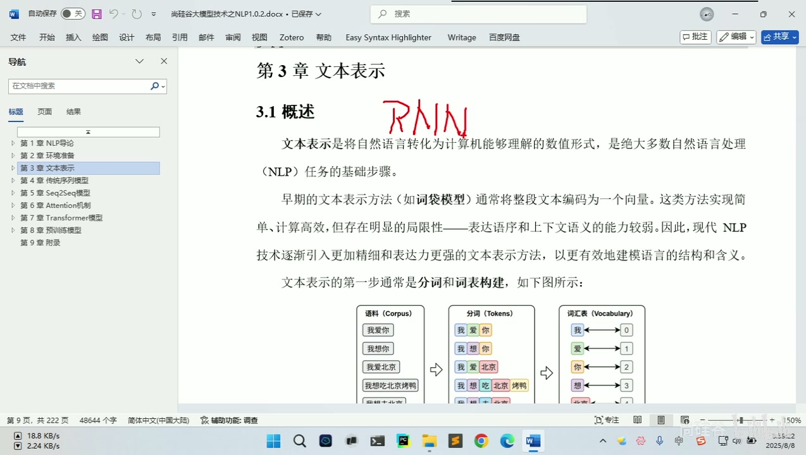Enable 专注 focus mode
806x455 pixels.
point(607,420)
